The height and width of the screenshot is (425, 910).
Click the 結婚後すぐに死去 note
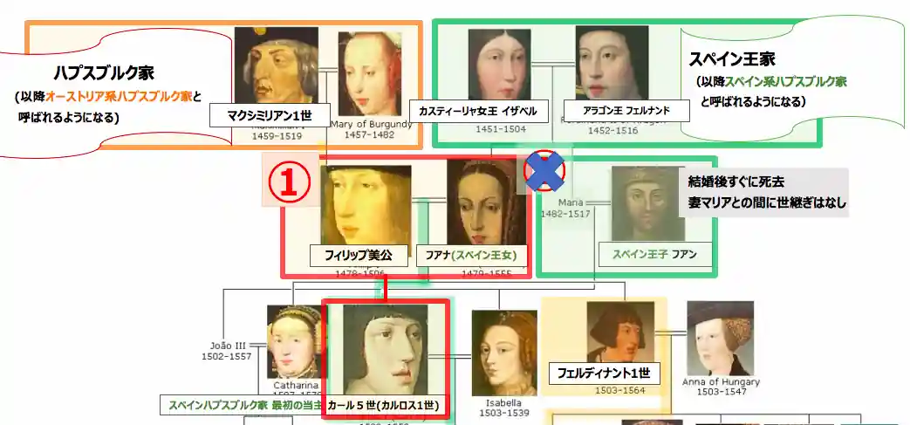pos(736,182)
